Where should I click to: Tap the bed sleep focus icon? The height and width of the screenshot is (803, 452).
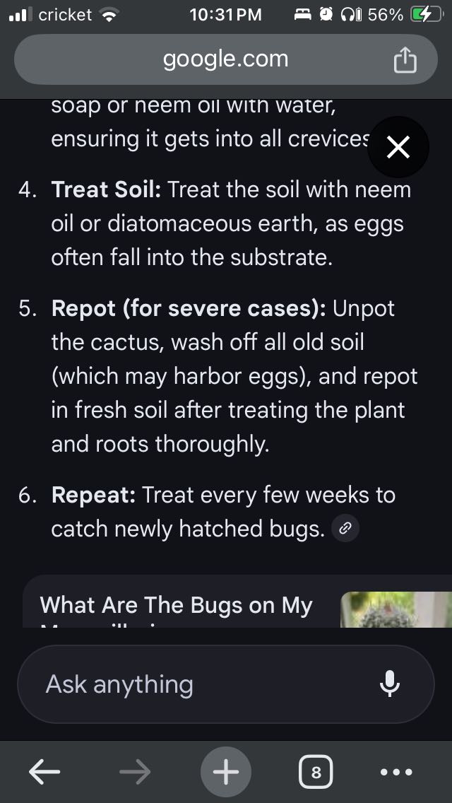tap(303, 15)
